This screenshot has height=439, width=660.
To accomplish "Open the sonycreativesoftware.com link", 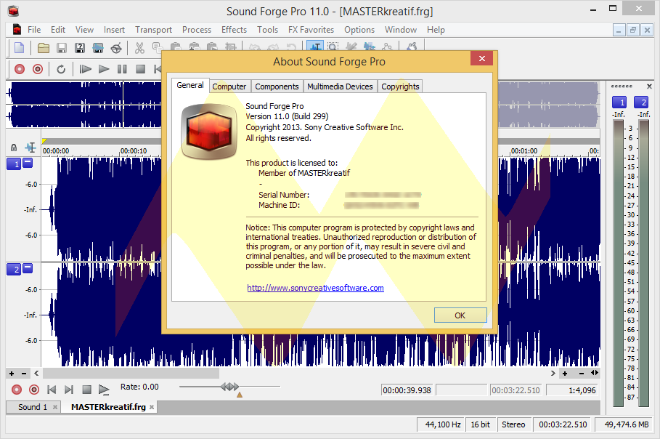I will tap(315, 288).
